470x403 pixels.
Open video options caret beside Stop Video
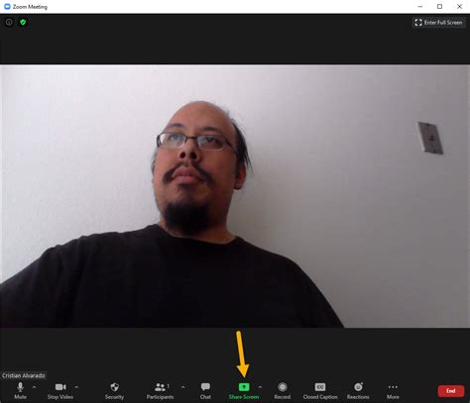click(76, 387)
